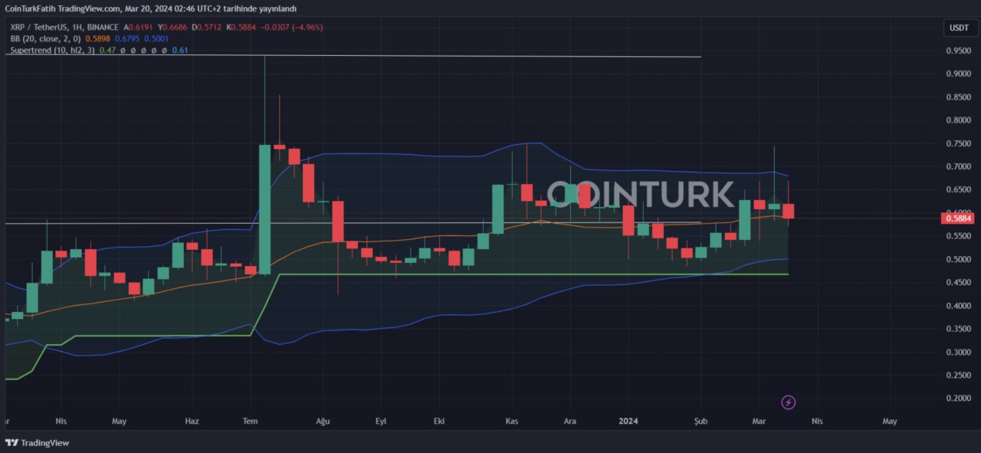Viewport: 981px width, 453px height.
Task: Click the 2024 label on time axis
Action: pos(628,421)
